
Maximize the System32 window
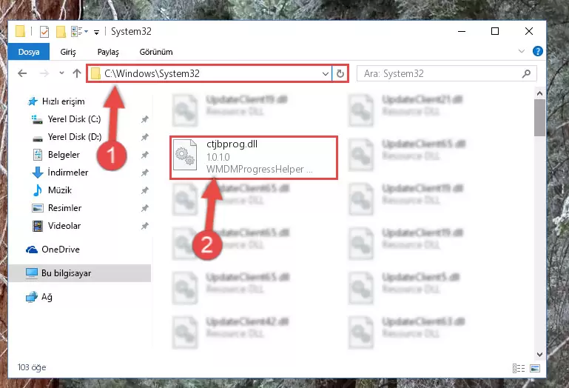pos(495,31)
